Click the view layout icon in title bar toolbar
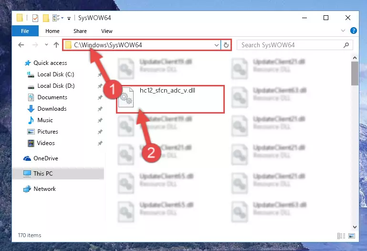Image resolution: width=367 pixels, height=251 pixels. pyautogui.click(x=56, y=18)
